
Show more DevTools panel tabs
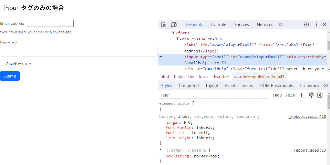click(280, 24)
